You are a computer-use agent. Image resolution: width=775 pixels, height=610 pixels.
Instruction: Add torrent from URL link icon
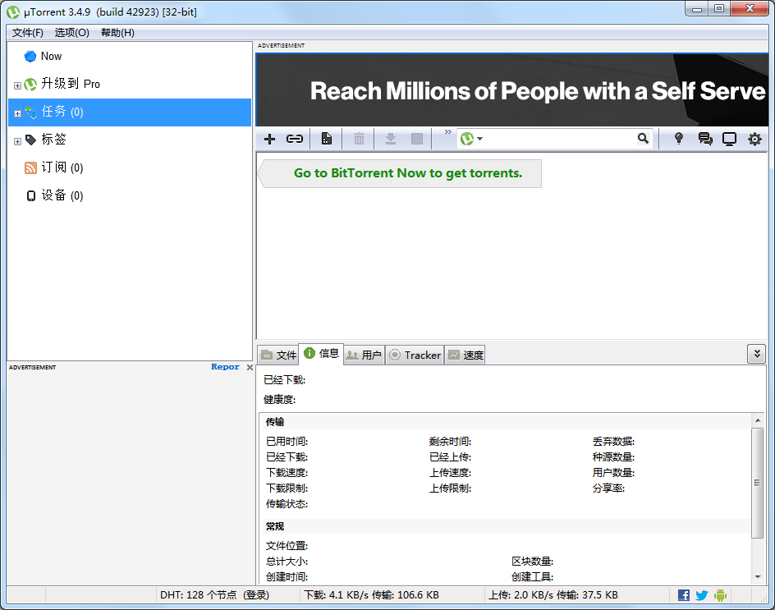pyautogui.click(x=294, y=139)
